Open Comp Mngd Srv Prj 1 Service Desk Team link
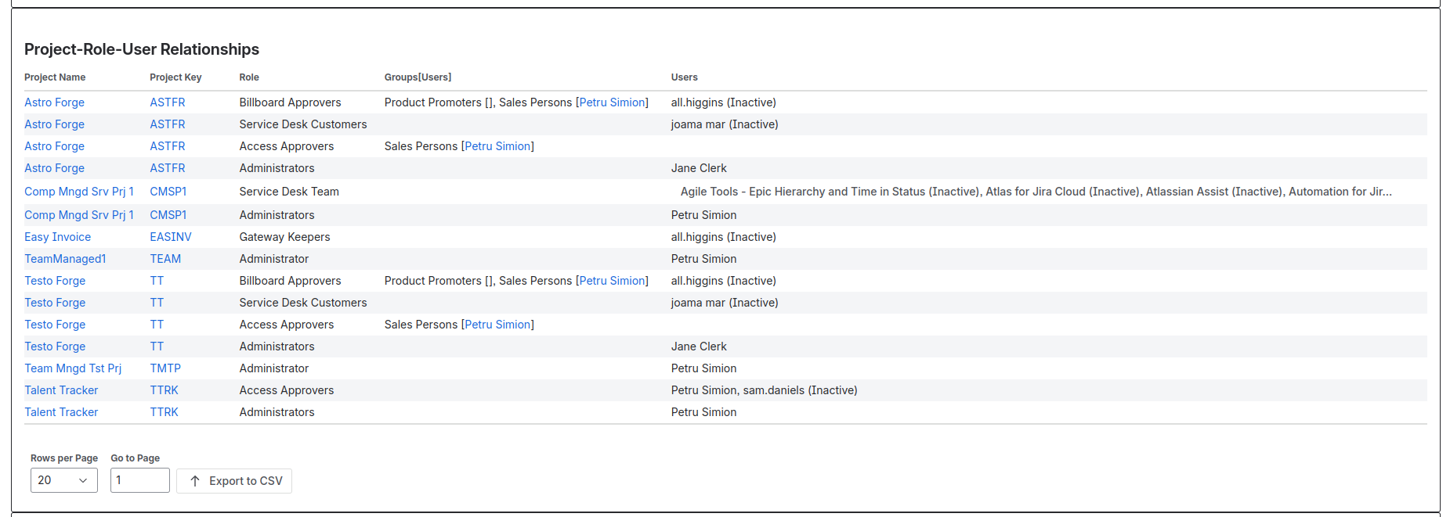Screen dimensions: 1450x517 coord(79,192)
